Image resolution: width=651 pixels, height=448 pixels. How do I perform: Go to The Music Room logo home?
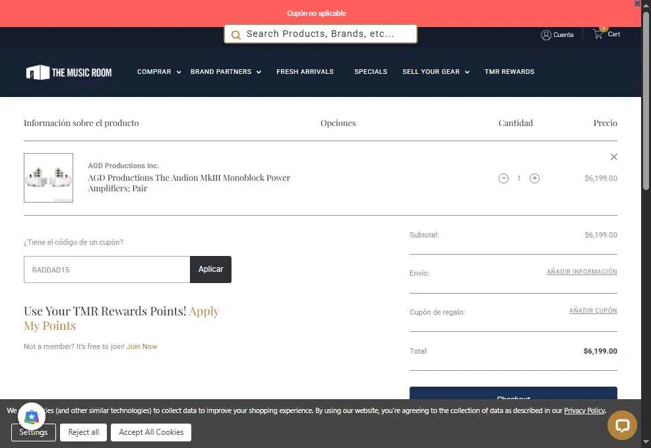coord(69,72)
